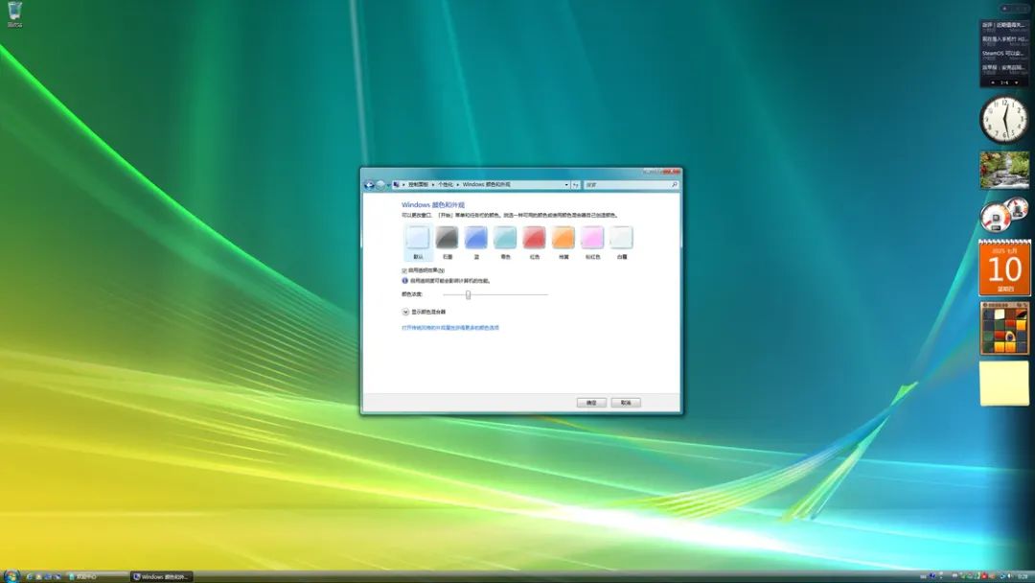
Task: Click the analog Clock sidebar gadget
Action: point(1004,120)
